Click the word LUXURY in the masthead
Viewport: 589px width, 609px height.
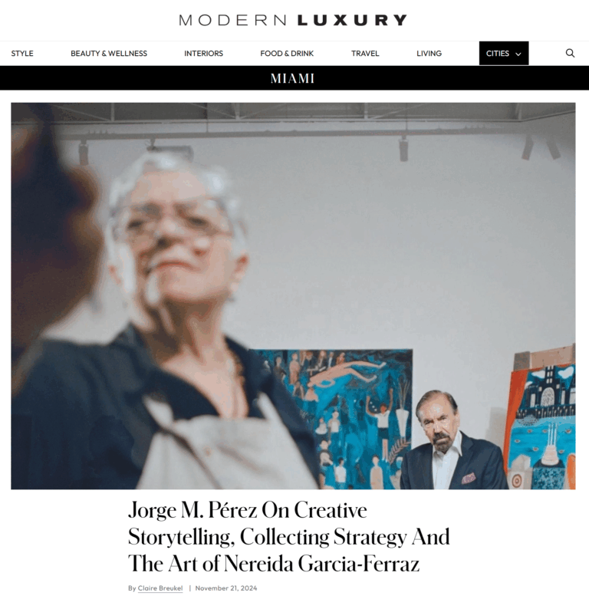352,20
